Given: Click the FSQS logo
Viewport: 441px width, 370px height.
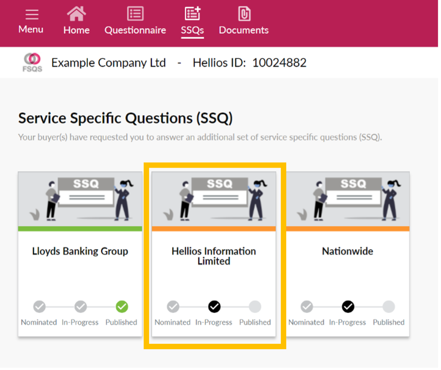Looking at the screenshot, I should 32,62.
